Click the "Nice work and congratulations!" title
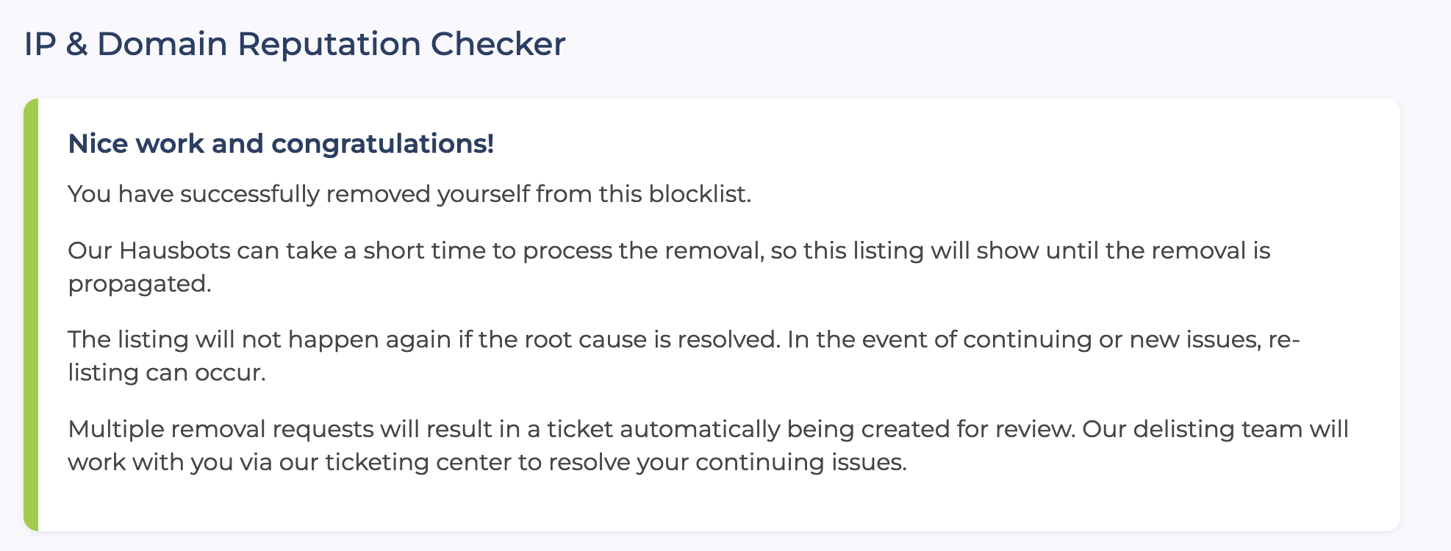This screenshot has height=551, width=1451. [281, 144]
